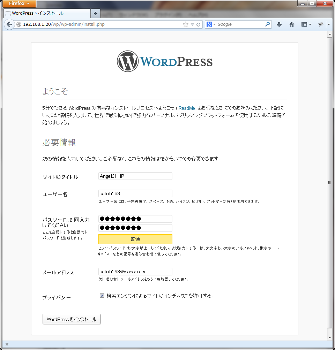Click the scrollbar up arrow
Image resolution: width=335 pixels, height=350 pixels.
329,35
